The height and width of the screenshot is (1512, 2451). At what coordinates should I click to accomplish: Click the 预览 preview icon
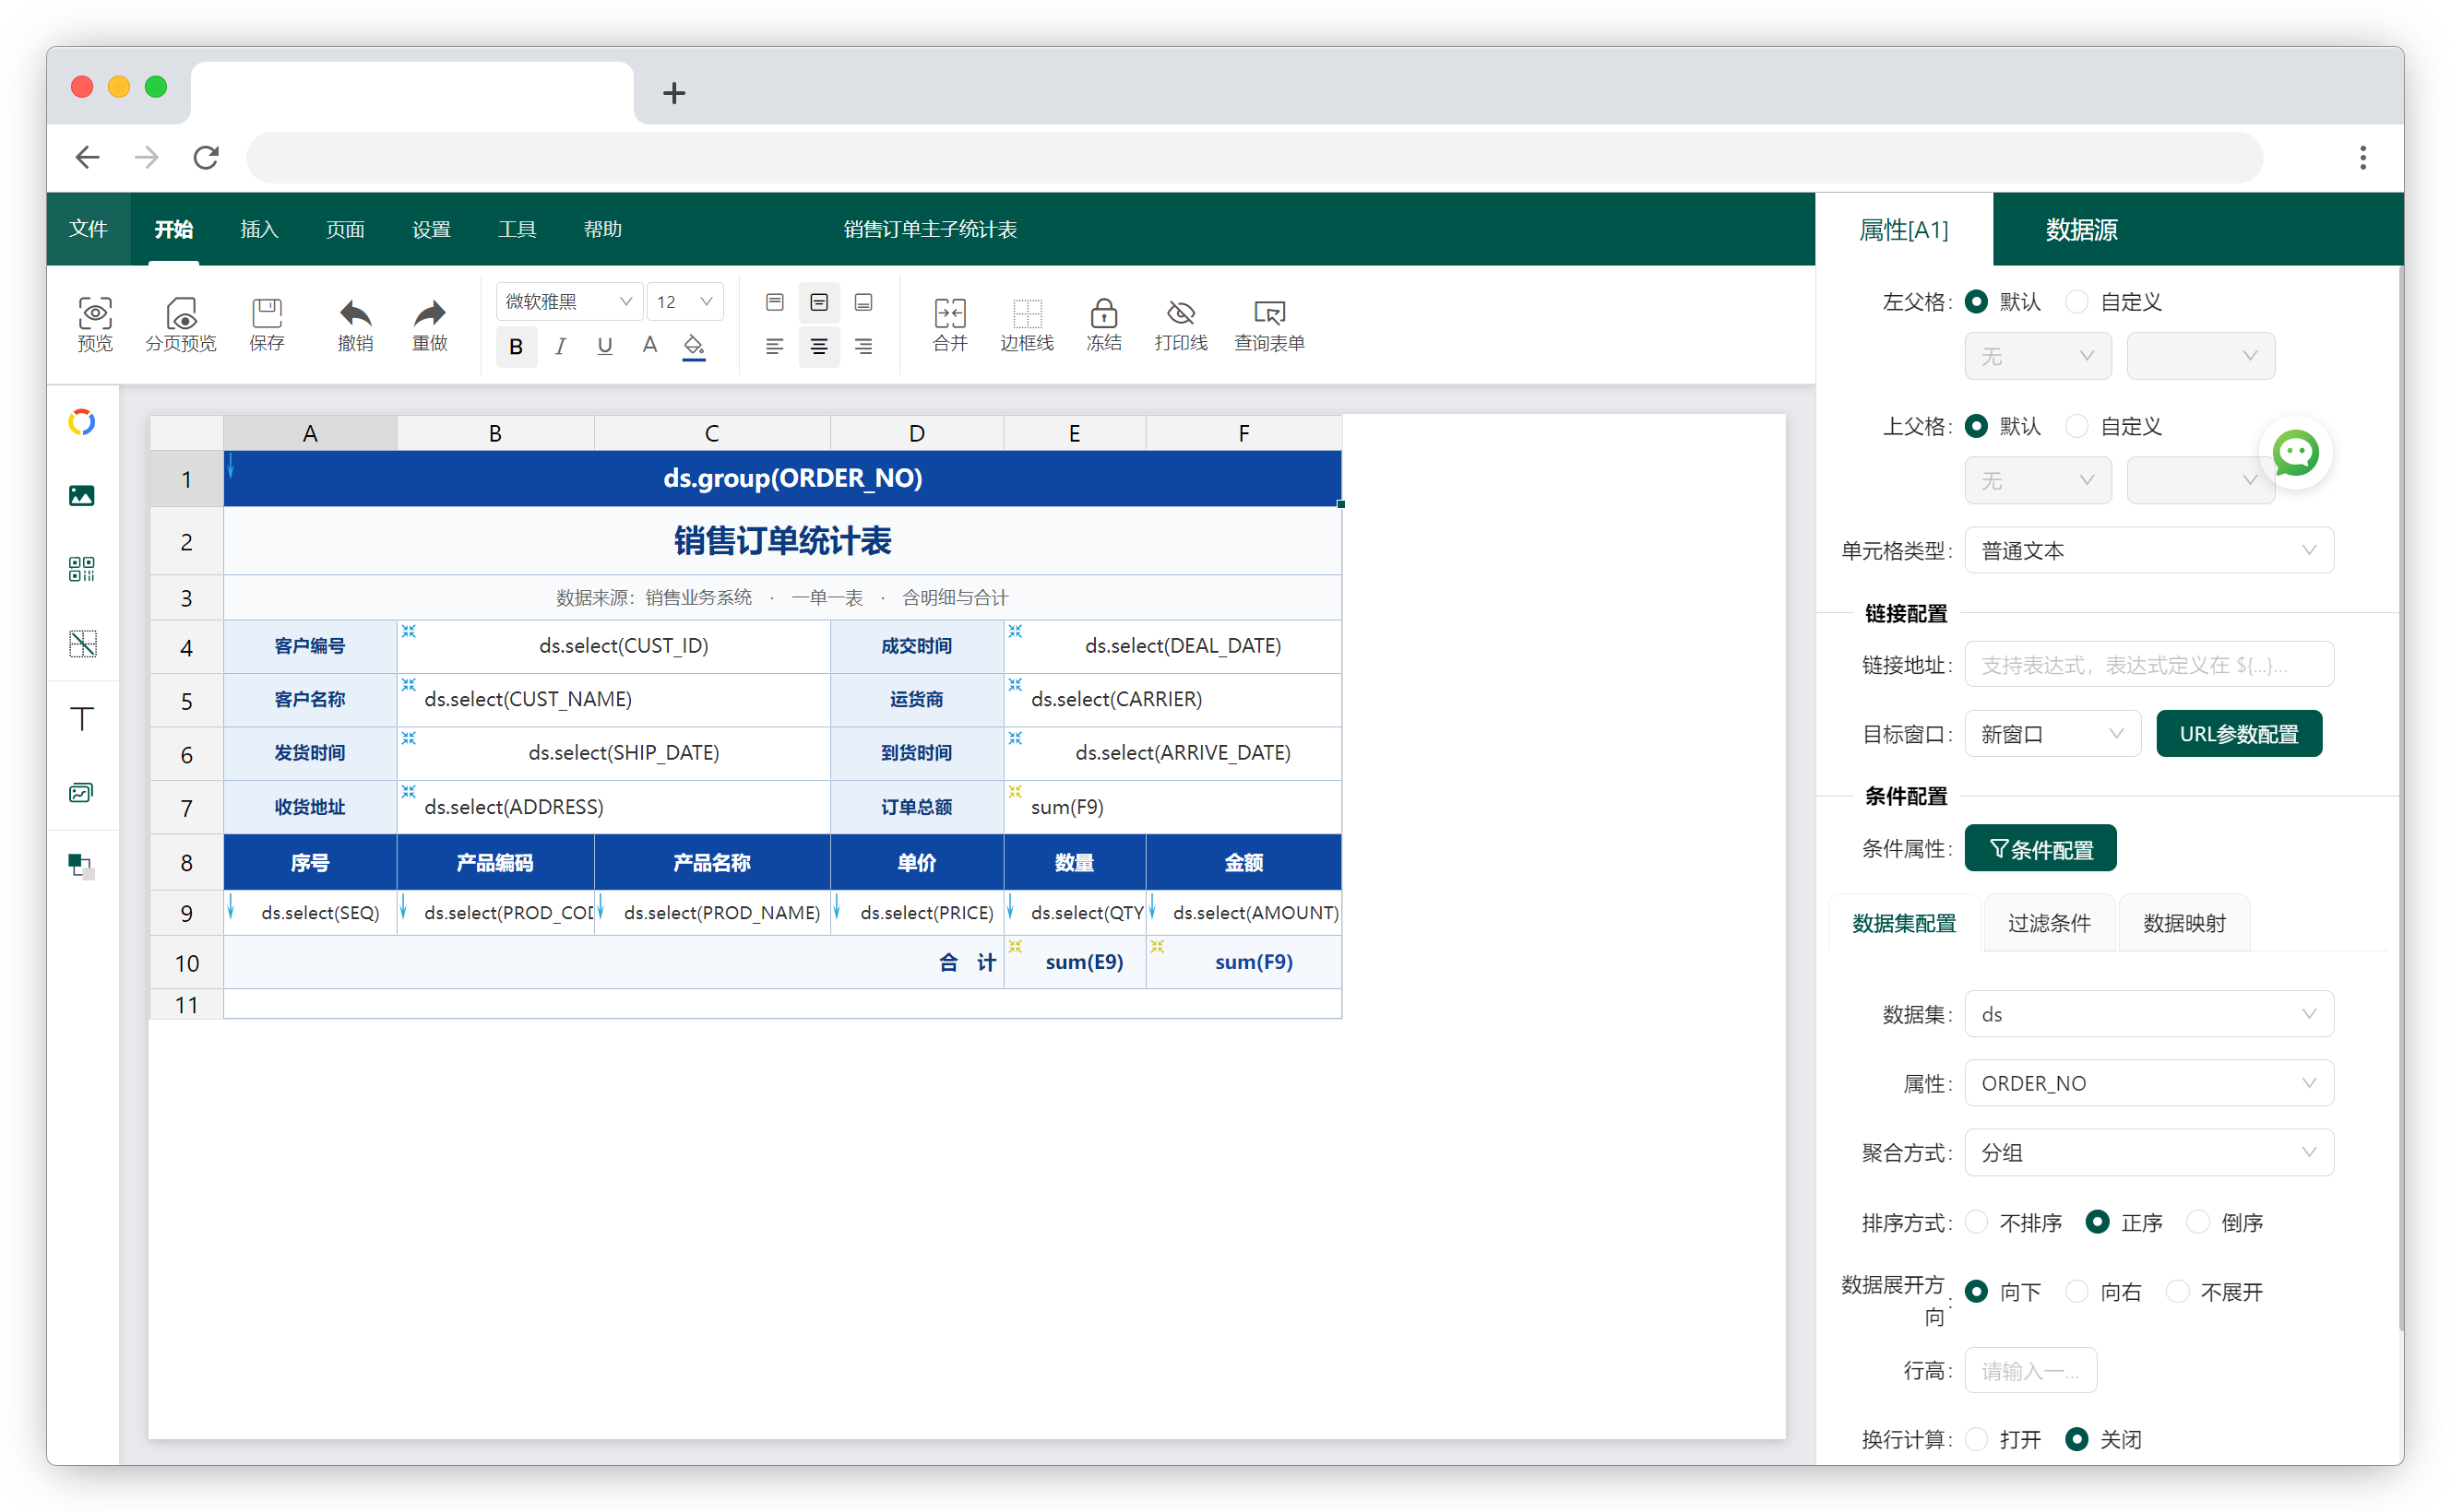click(95, 324)
